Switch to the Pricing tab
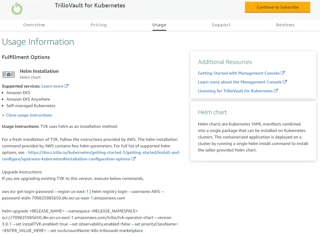This screenshot has height=237, width=320. point(98,25)
